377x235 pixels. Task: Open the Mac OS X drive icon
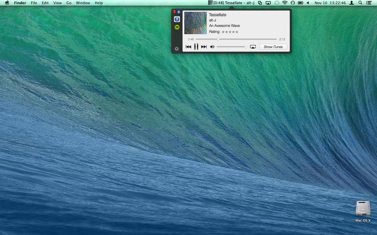[x=363, y=209]
